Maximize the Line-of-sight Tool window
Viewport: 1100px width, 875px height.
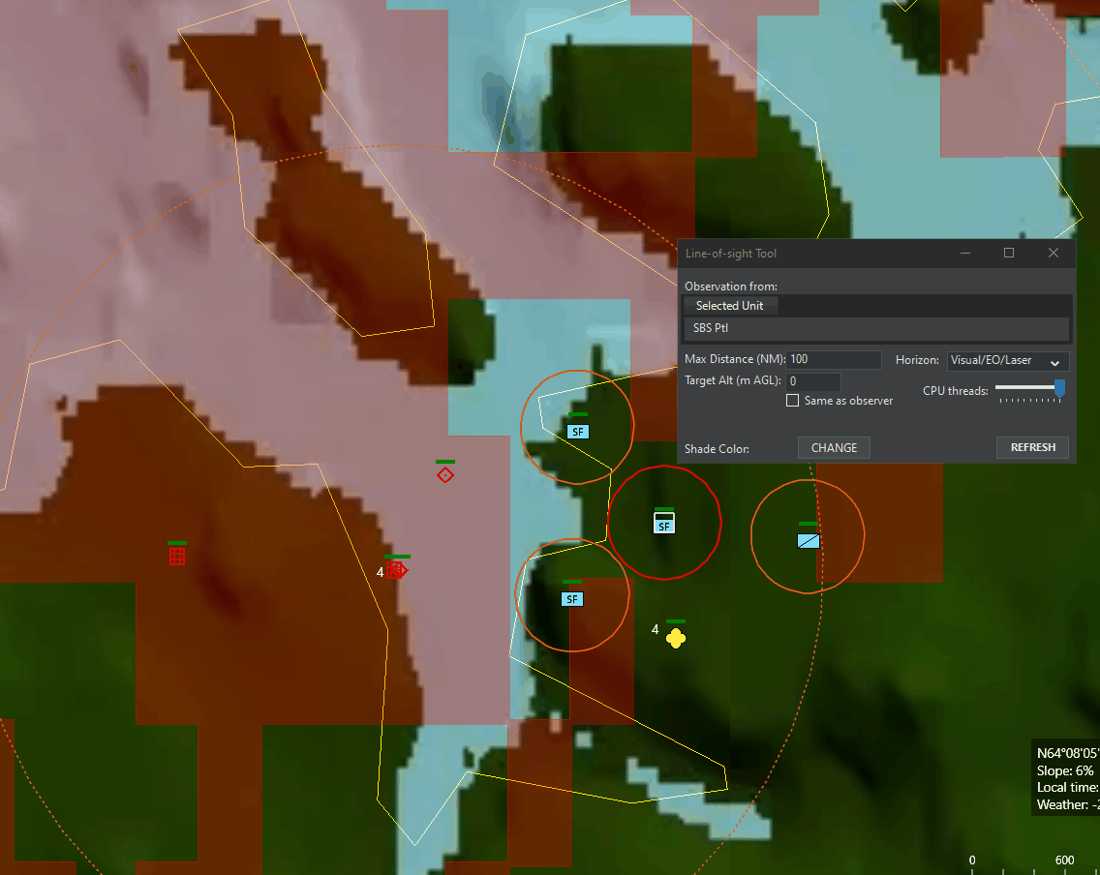click(1009, 253)
